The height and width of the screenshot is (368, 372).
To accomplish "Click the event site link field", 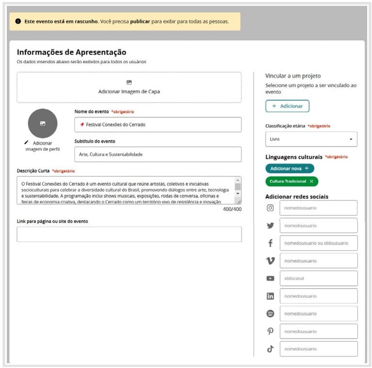I will click(129, 234).
